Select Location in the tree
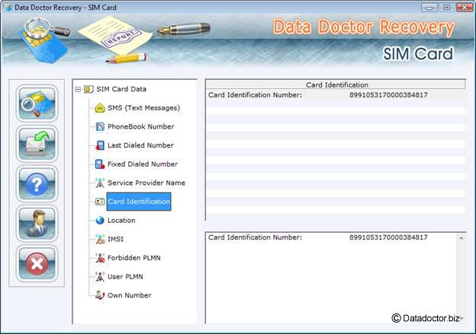Screen dimensions: 476x334 [121, 221]
